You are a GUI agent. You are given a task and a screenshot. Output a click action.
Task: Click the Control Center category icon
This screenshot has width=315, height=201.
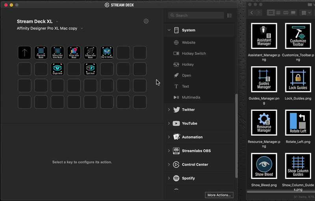[x=176, y=164]
